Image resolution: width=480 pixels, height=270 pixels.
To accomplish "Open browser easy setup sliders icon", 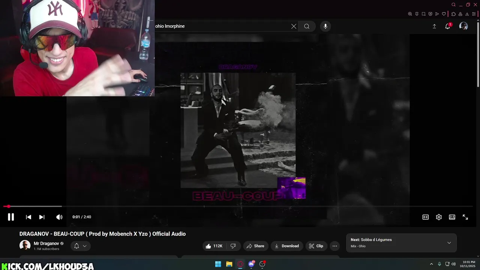I will pos(474,14).
